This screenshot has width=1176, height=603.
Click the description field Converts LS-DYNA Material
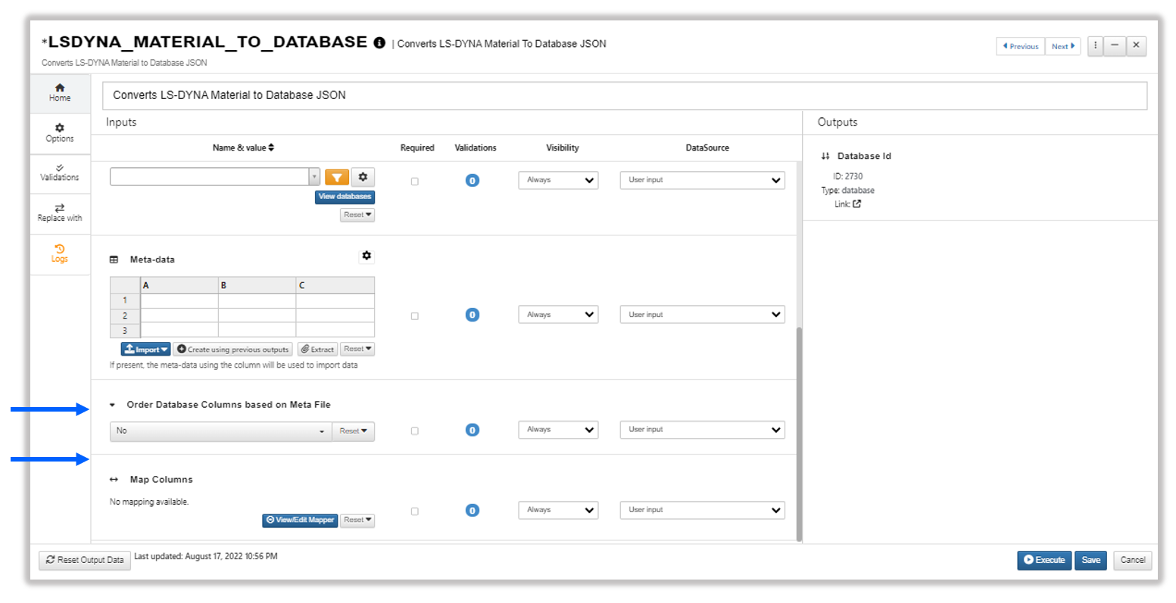[x=625, y=95]
